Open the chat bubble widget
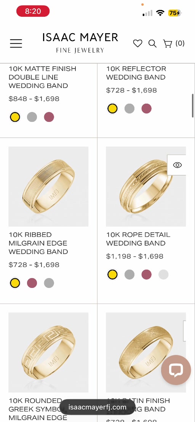The width and height of the screenshot is (195, 422). point(176,370)
